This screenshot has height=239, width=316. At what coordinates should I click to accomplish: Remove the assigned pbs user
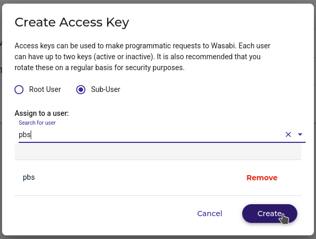(x=261, y=178)
